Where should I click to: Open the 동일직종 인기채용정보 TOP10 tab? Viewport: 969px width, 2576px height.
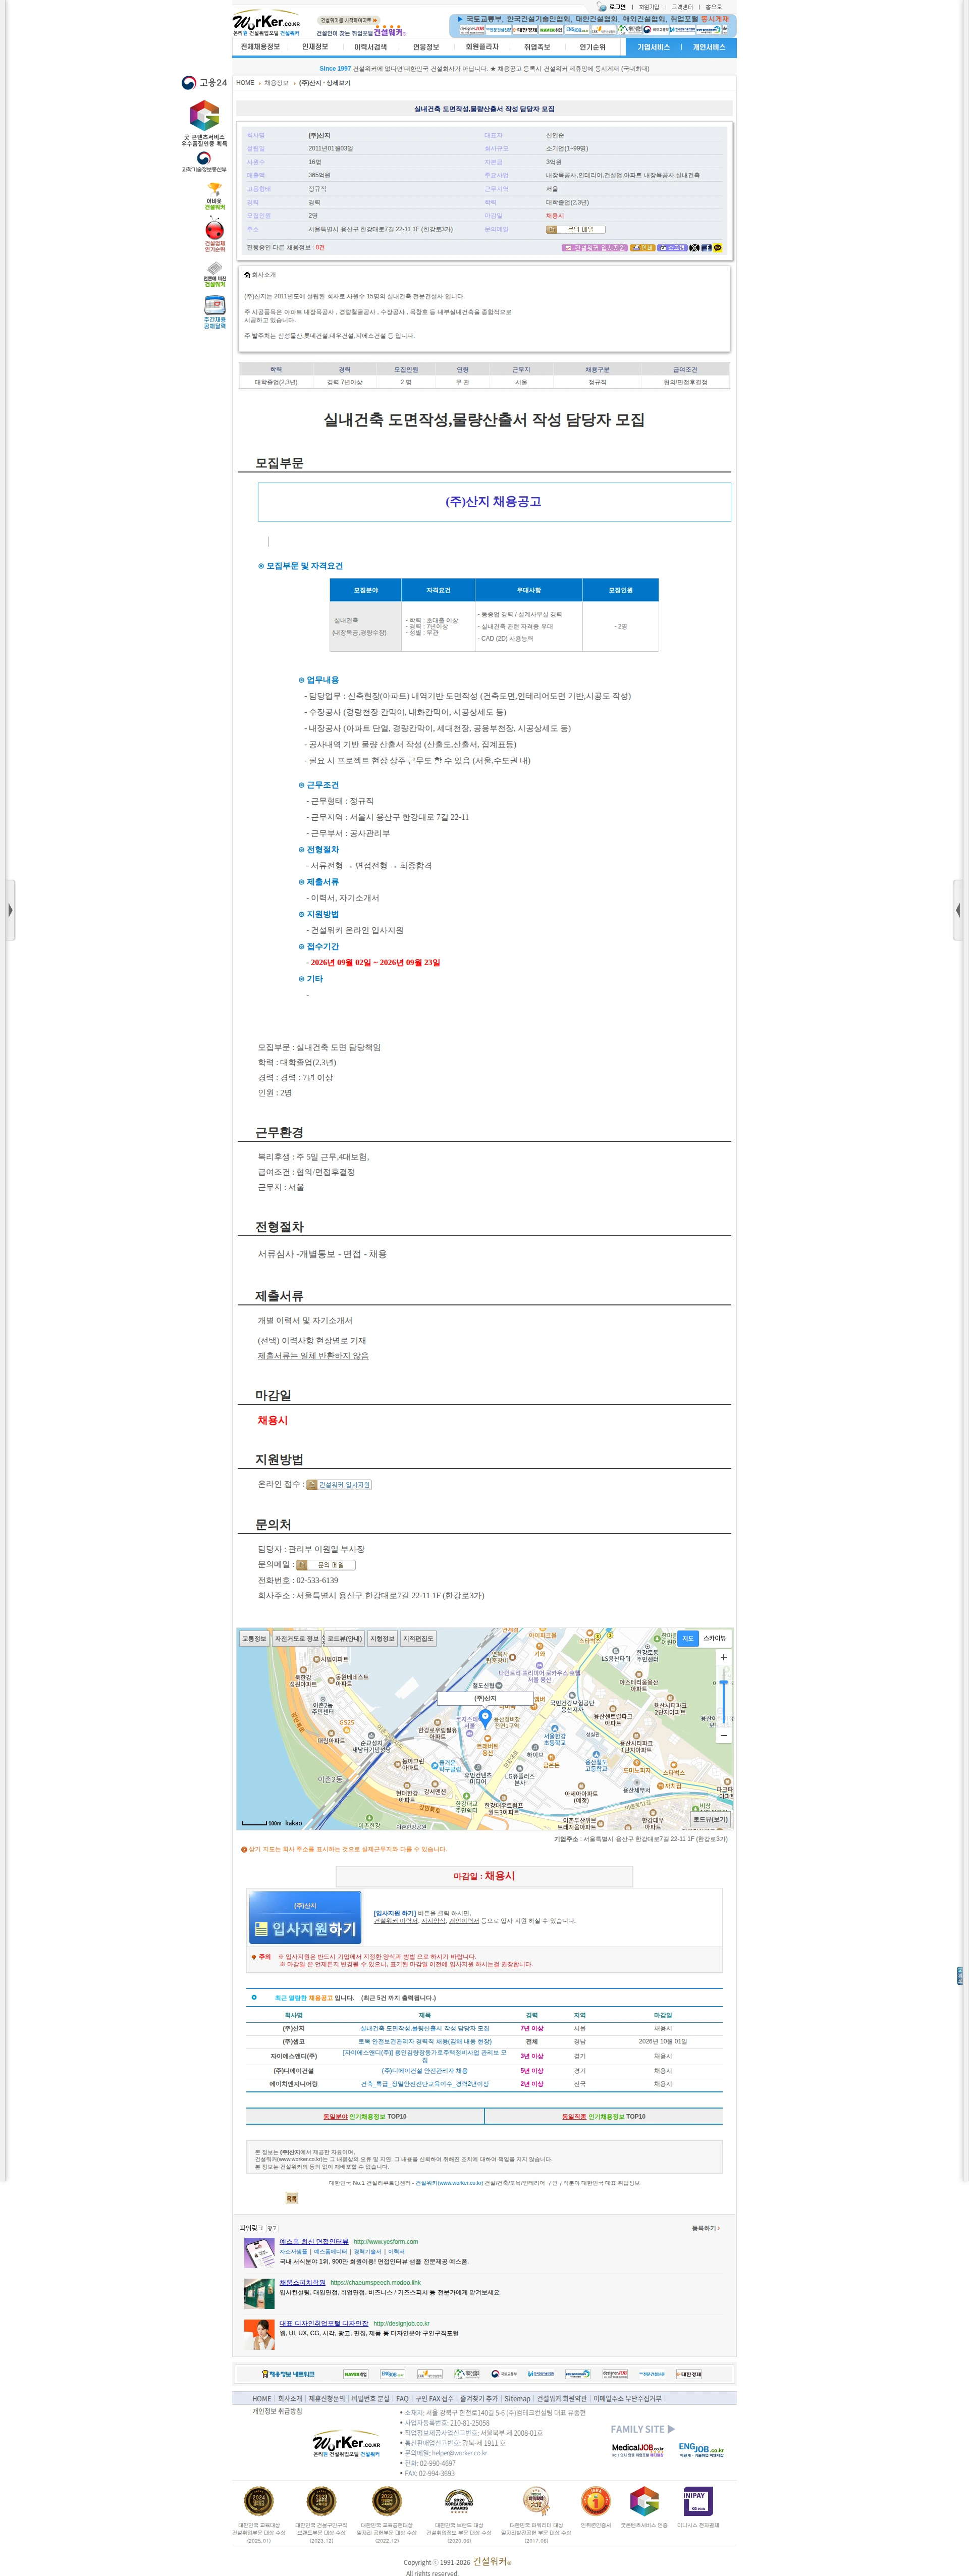pos(604,2116)
